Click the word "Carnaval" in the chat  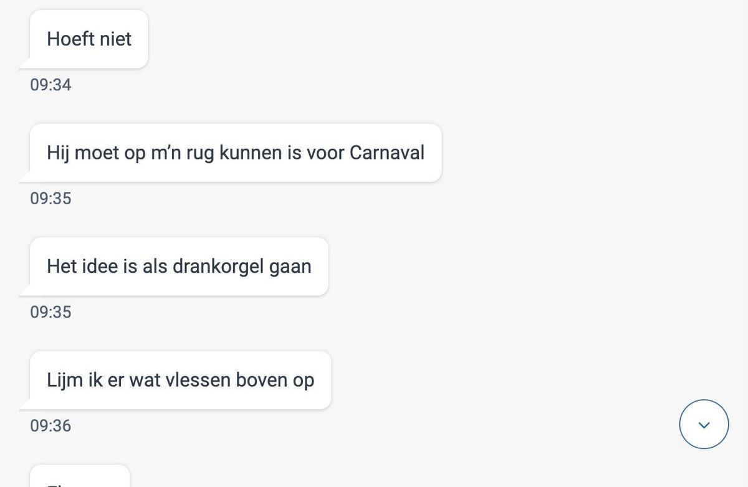[x=386, y=153]
